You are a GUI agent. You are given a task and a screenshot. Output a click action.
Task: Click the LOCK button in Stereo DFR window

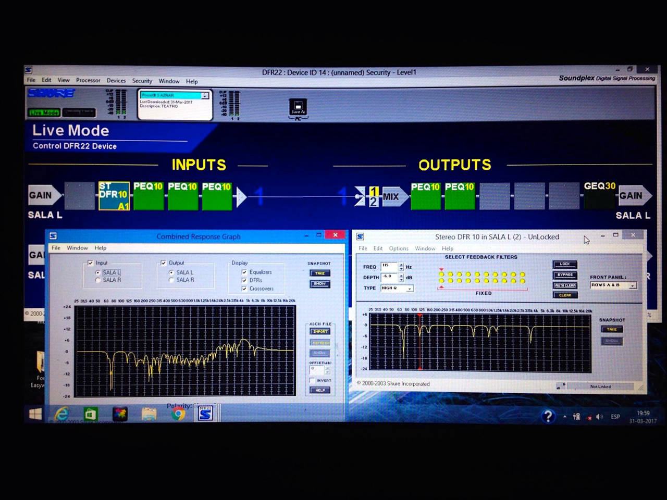pyautogui.click(x=565, y=264)
